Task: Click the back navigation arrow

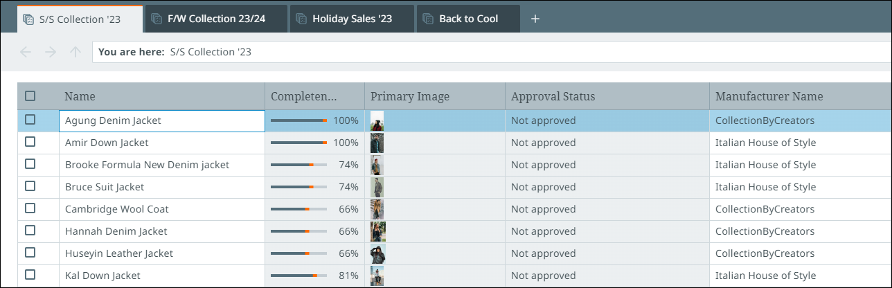Action: (x=26, y=52)
